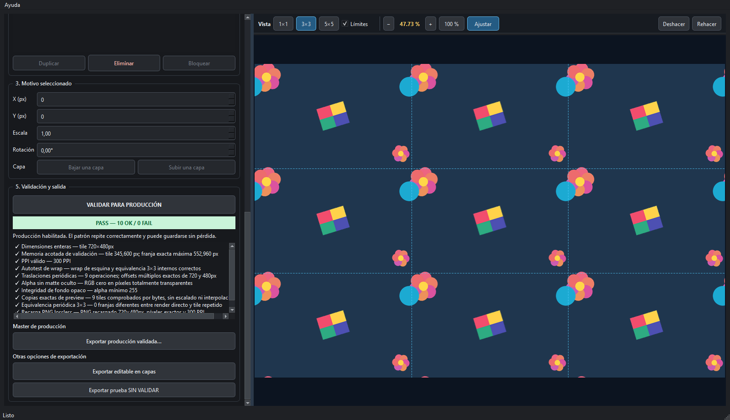Click VALIDAR PARA PRODUCCIÓN
Screen dimensions: 730x420
click(124, 205)
